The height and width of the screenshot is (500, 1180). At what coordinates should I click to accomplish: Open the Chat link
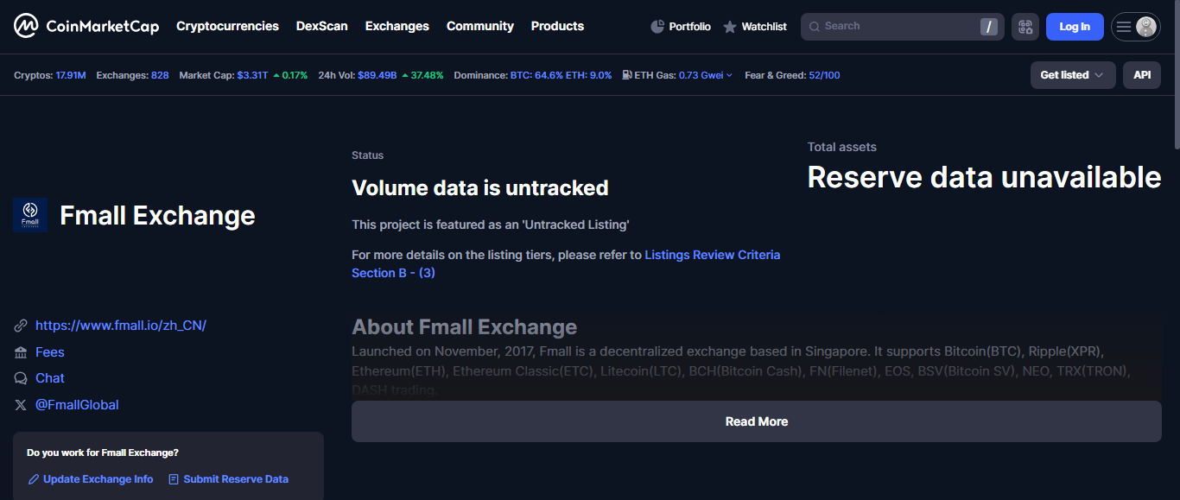50,378
